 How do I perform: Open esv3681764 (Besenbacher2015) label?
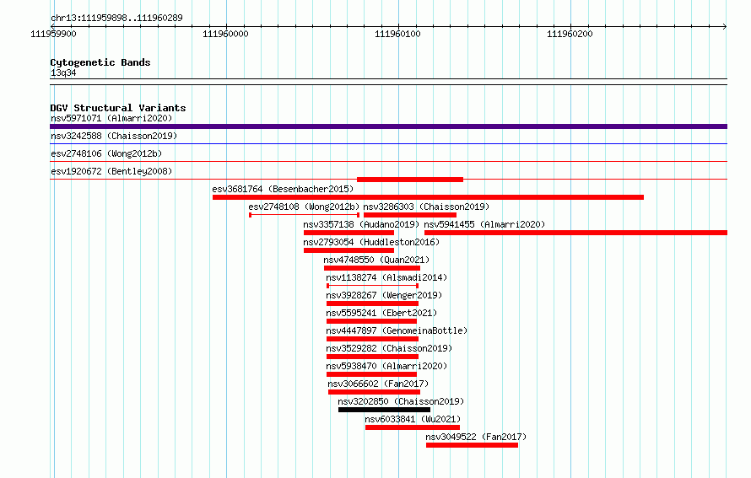pos(283,189)
